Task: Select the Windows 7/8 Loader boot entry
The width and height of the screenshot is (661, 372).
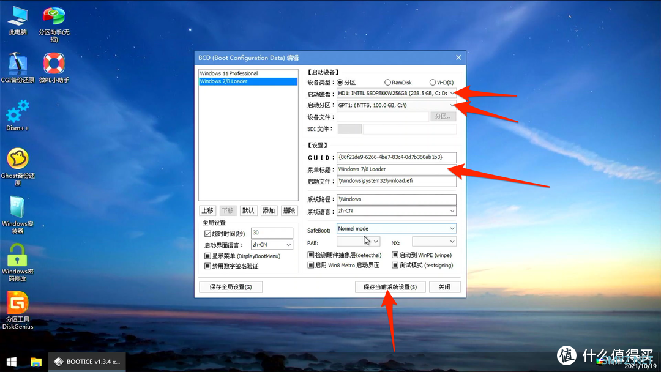Action: 248,81
